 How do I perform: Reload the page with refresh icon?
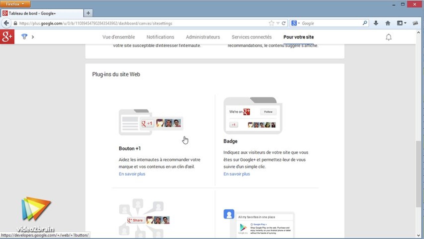click(x=284, y=24)
